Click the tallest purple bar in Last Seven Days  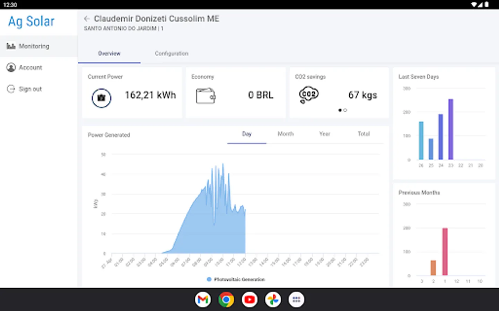451,129
